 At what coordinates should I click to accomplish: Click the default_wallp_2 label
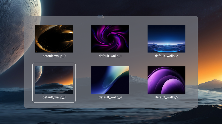166,56
